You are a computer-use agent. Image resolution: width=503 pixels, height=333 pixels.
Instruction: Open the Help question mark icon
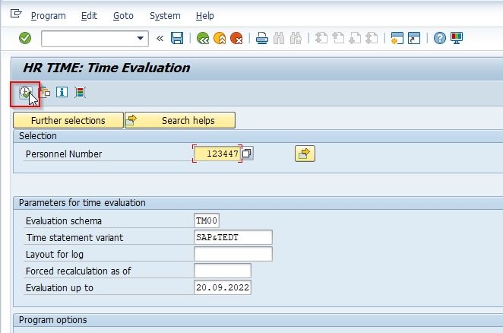point(440,38)
